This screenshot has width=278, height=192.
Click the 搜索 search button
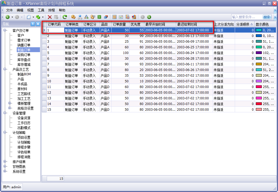click(267, 17)
